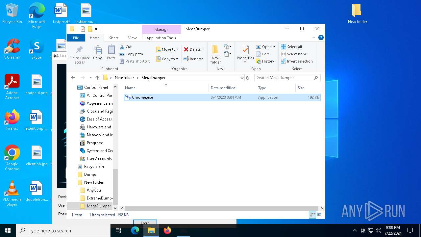This screenshot has height=237, width=421.
Task: Open CCleaner desktop shortcut
Action: point(12,49)
